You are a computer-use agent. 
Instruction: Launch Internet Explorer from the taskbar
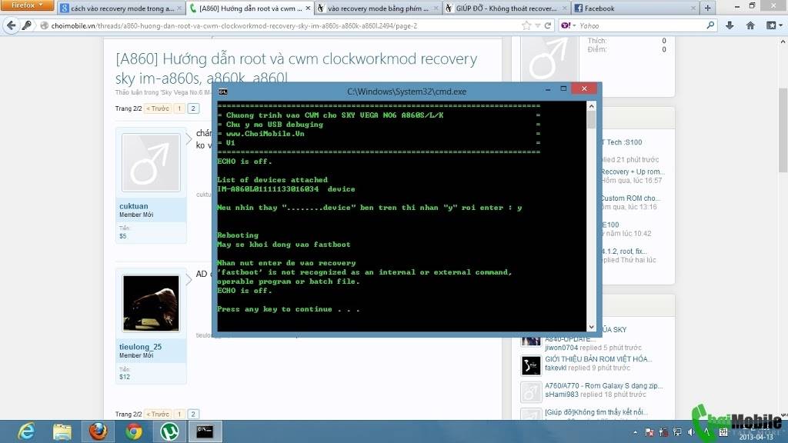pyautogui.click(x=26, y=431)
